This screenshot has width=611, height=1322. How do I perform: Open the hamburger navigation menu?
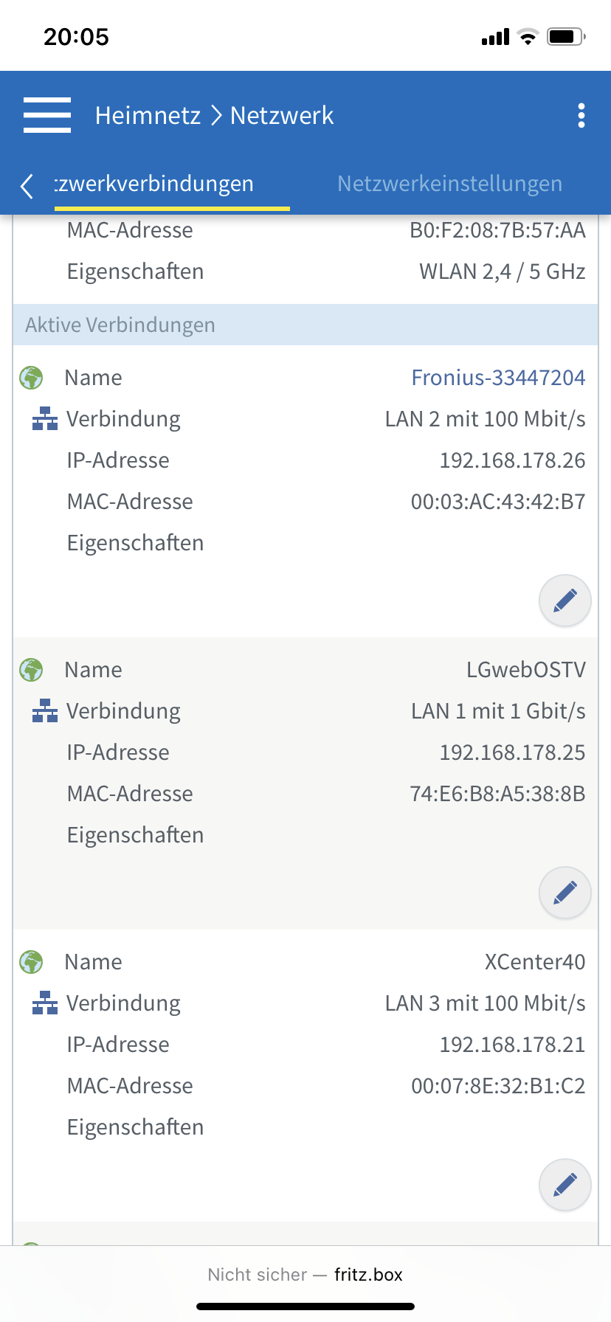pos(47,115)
